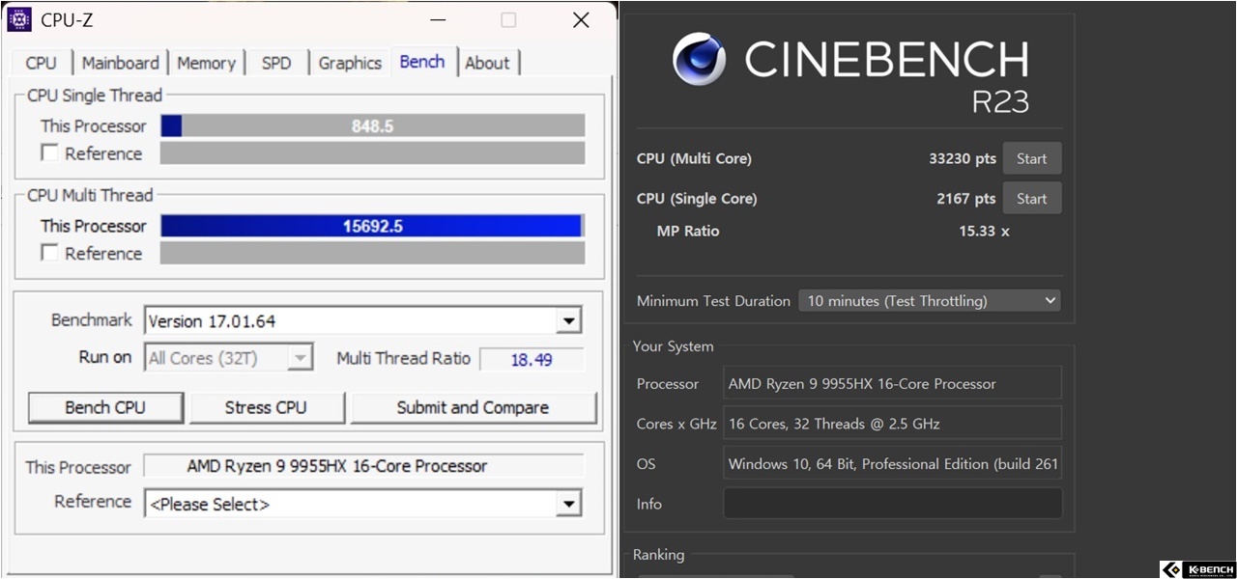Viewport: 1237px width, 579px height.
Task: Open the Run on All Cores dropdown
Action: click(x=300, y=358)
